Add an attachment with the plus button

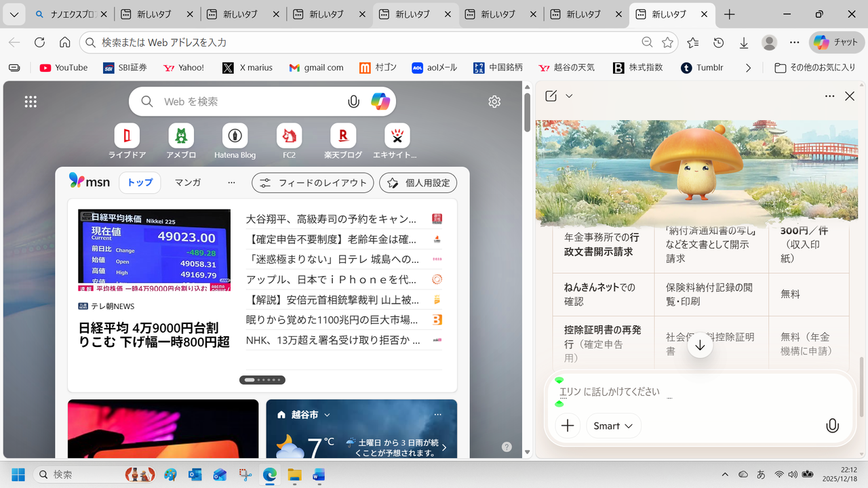coord(568,426)
